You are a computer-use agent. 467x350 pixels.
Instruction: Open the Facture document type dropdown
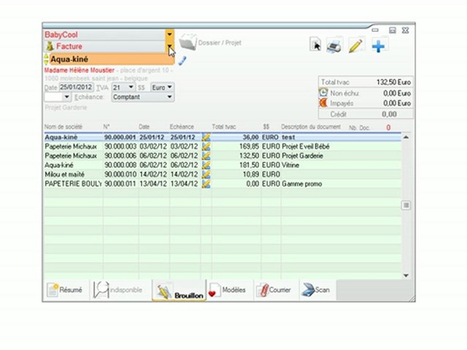tap(169, 46)
